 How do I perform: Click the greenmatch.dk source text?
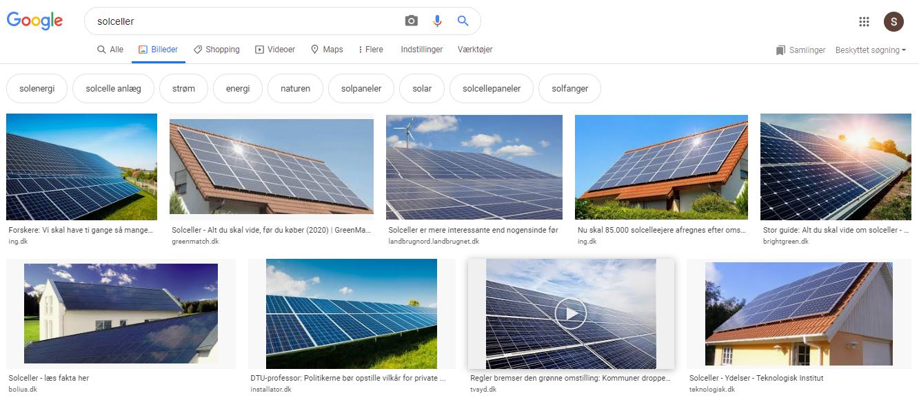195,242
